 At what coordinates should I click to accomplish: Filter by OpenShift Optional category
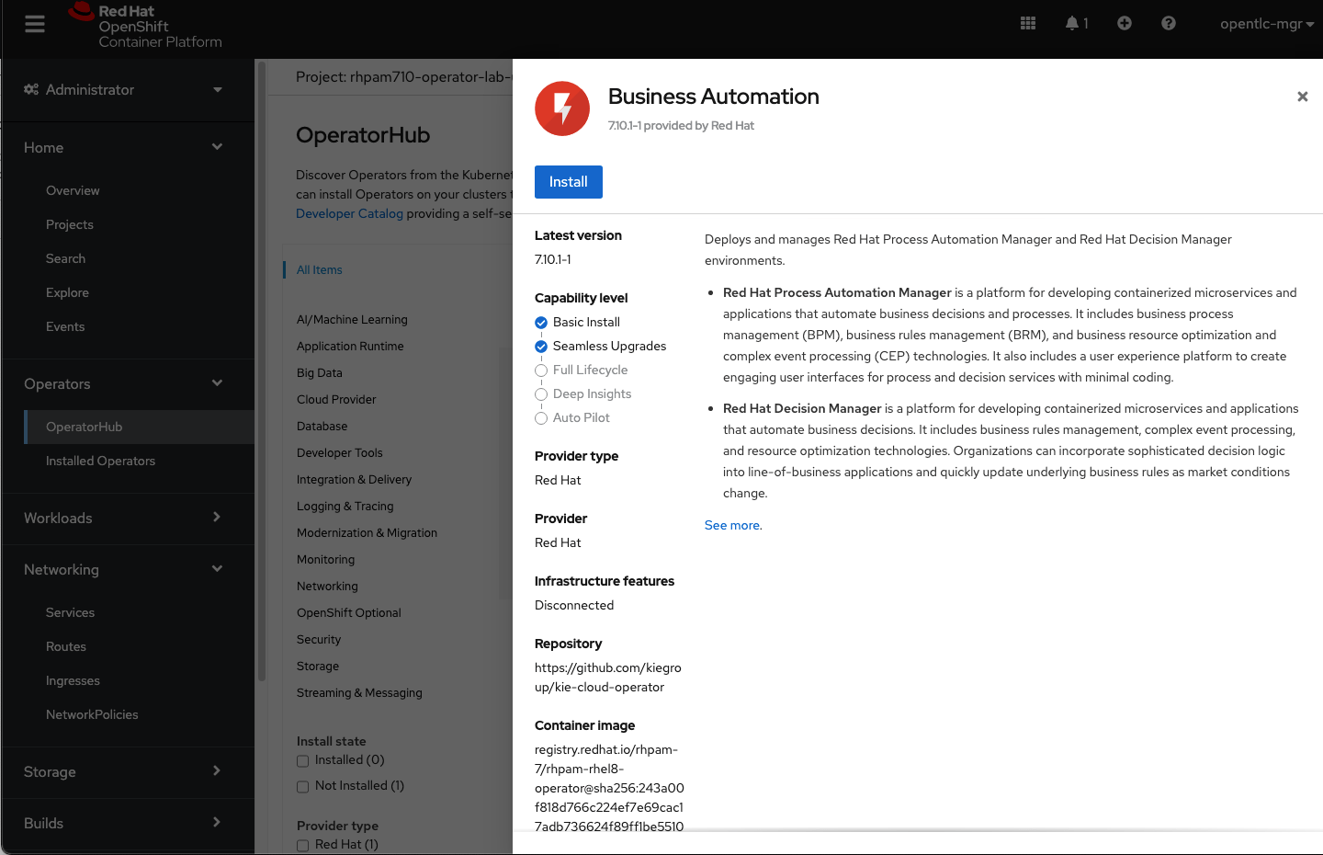click(x=349, y=612)
